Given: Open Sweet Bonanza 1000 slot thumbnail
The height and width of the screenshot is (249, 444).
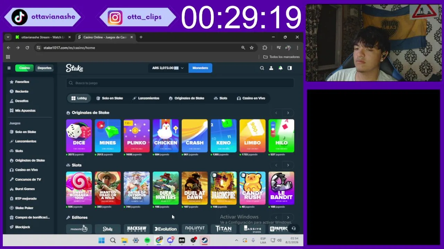Looking at the screenshot, I should tap(79, 188).
